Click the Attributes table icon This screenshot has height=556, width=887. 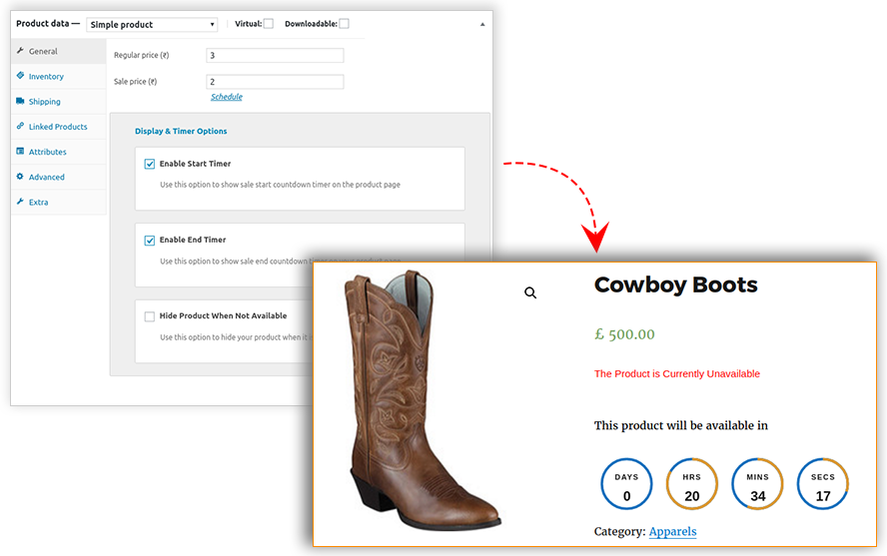pos(20,152)
